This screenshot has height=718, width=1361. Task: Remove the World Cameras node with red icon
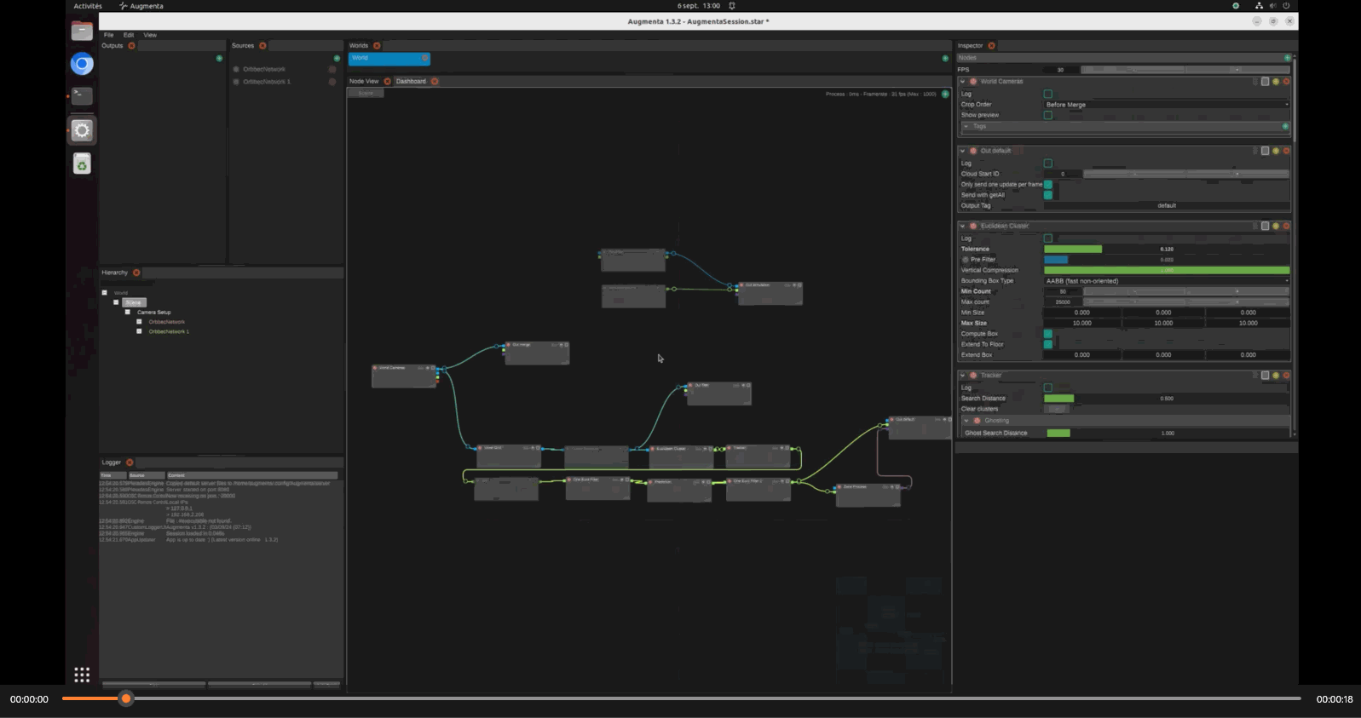1286,82
